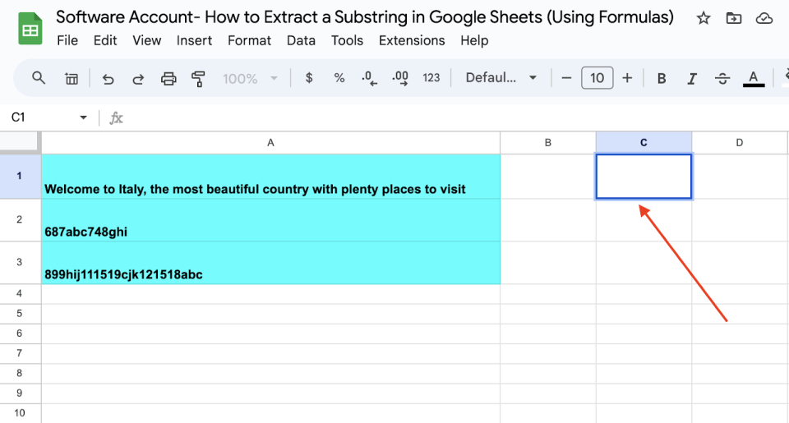Image resolution: width=789 pixels, height=423 pixels.
Task: Select column A header
Action: 270,143
